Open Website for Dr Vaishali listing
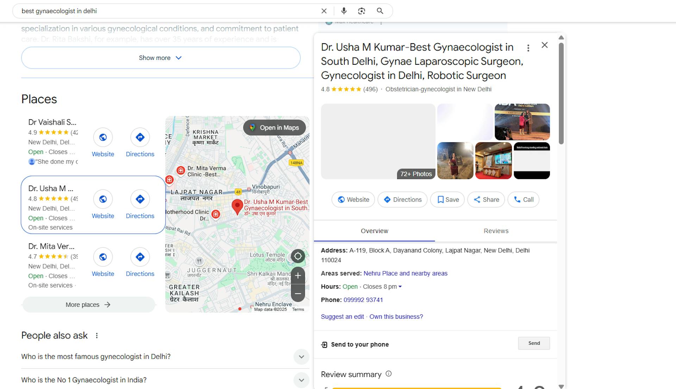The height and width of the screenshot is (389, 676). [103, 142]
